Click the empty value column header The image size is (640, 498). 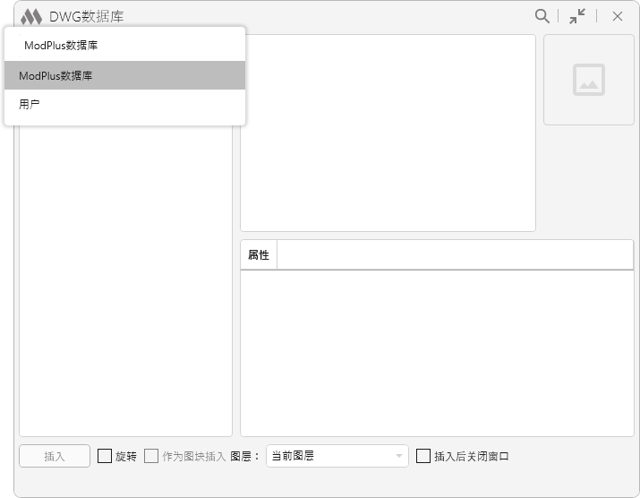(x=455, y=255)
